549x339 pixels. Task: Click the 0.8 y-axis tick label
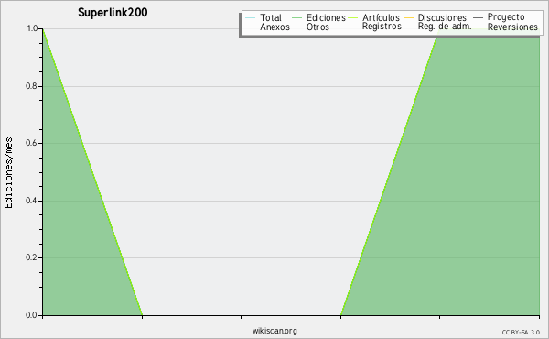point(31,86)
